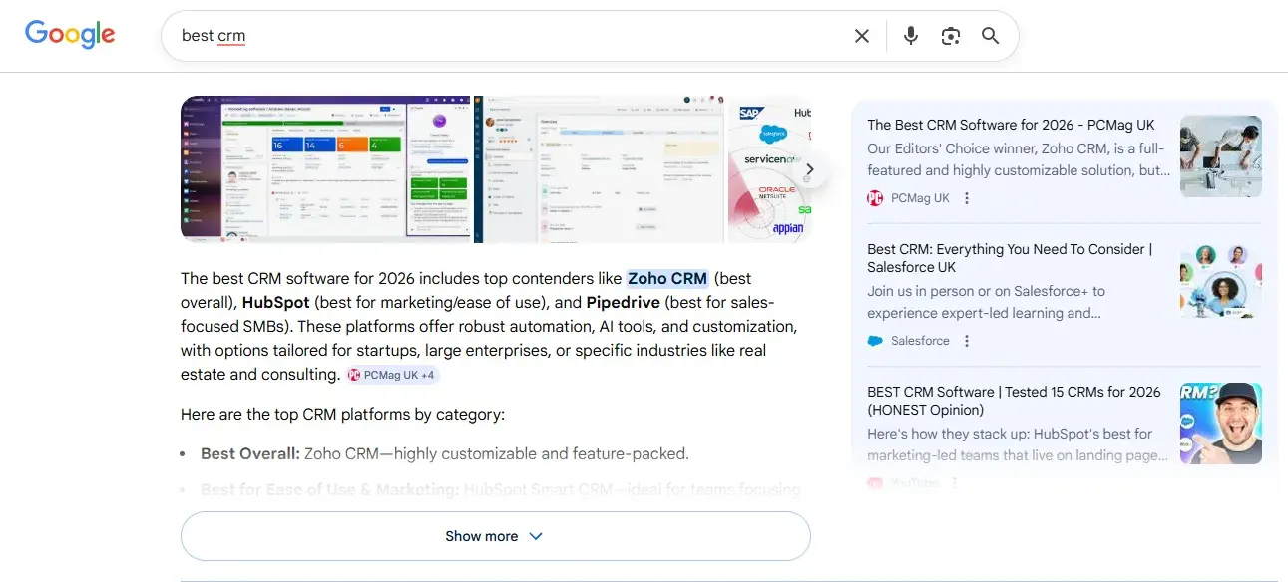Viewport: 1288px width, 587px height.
Task: Click the next arrow on the image carousel
Action: [x=810, y=169]
